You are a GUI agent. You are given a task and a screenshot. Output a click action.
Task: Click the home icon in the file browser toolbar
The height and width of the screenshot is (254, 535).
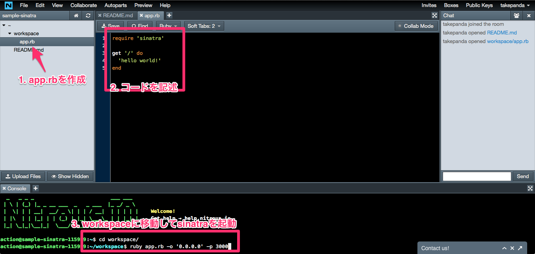point(76,15)
